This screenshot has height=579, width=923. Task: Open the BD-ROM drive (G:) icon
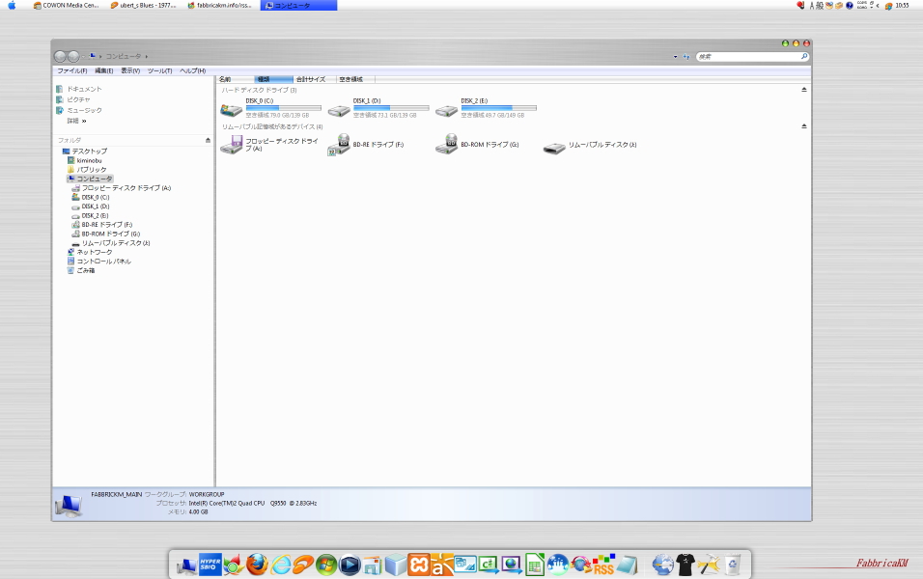point(445,145)
